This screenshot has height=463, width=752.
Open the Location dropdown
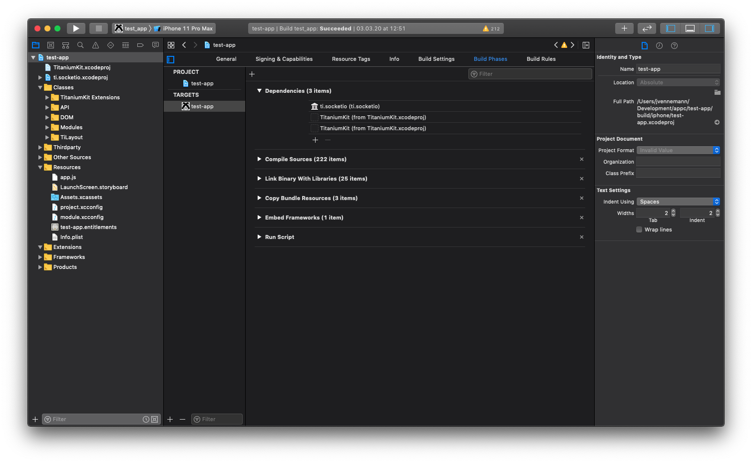[678, 82]
